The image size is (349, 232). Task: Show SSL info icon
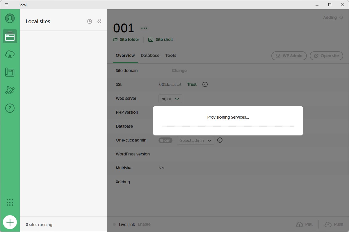tap(205, 84)
